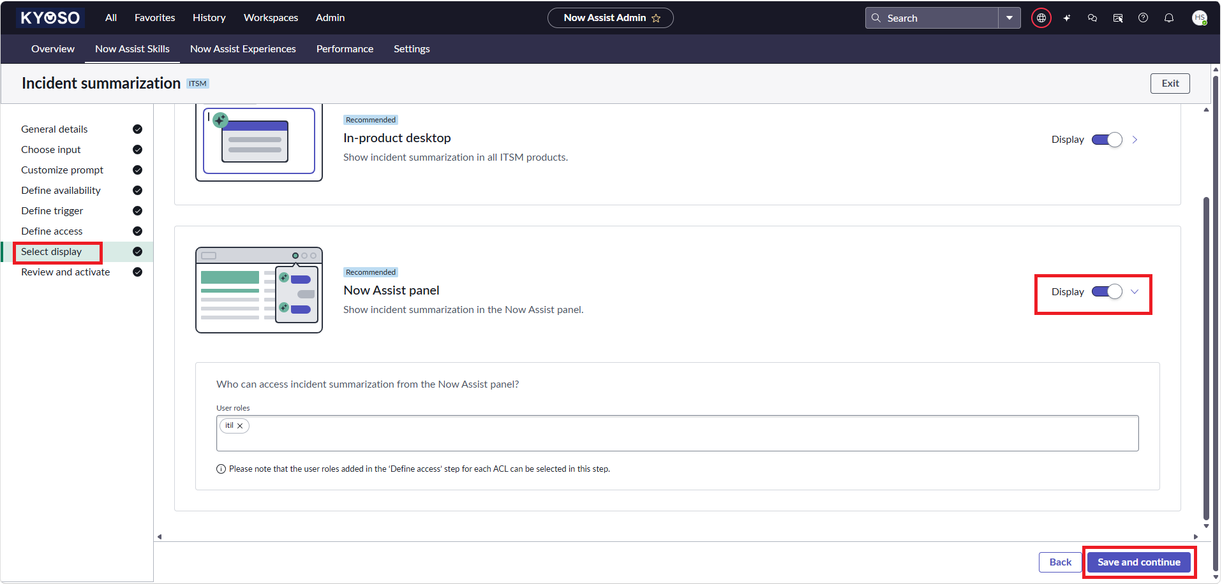Collapse the Now Assist panel section chevron

click(x=1135, y=292)
